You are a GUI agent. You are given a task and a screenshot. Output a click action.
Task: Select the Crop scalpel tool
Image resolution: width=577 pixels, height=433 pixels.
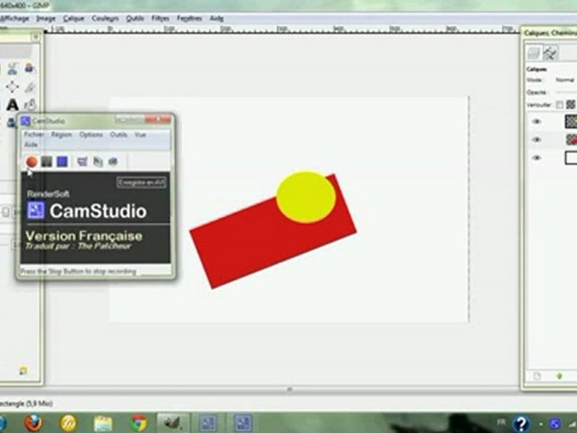click(29, 87)
